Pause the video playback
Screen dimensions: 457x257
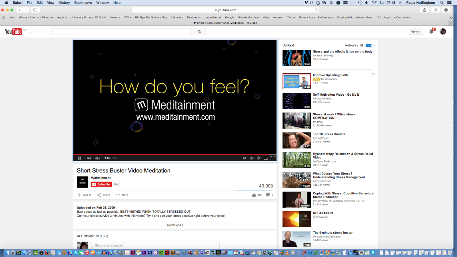click(x=80, y=158)
